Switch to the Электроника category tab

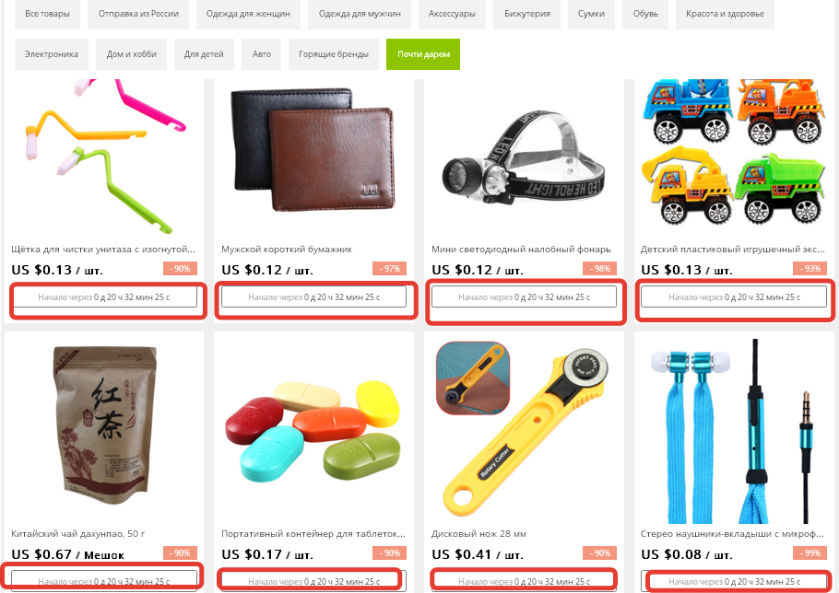(x=52, y=54)
